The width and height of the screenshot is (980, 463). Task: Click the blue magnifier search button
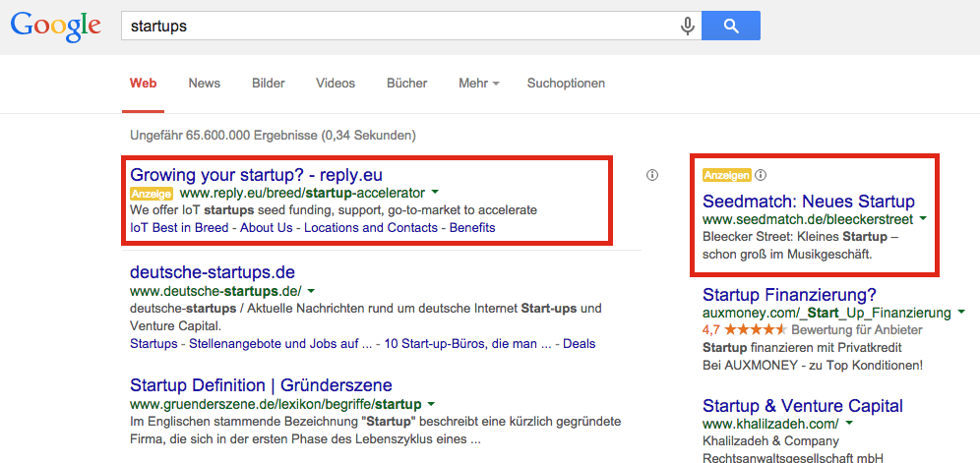coord(731,26)
